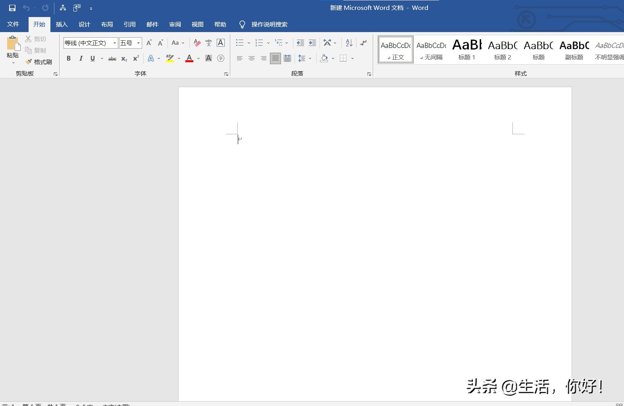Click the 粘贴 paste button
Image resolution: width=624 pixels, height=406 pixels.
point(13,47)
